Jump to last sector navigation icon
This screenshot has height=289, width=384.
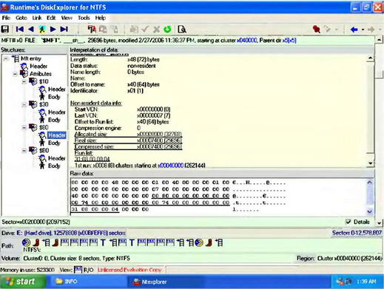(x=64, y=30)
